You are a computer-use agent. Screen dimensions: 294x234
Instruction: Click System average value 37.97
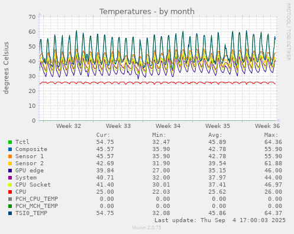pos(217,178)
